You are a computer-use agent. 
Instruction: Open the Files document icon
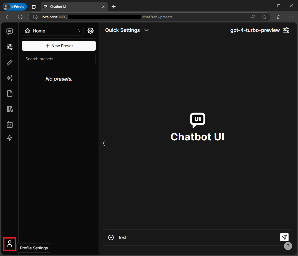coord(10,93)
